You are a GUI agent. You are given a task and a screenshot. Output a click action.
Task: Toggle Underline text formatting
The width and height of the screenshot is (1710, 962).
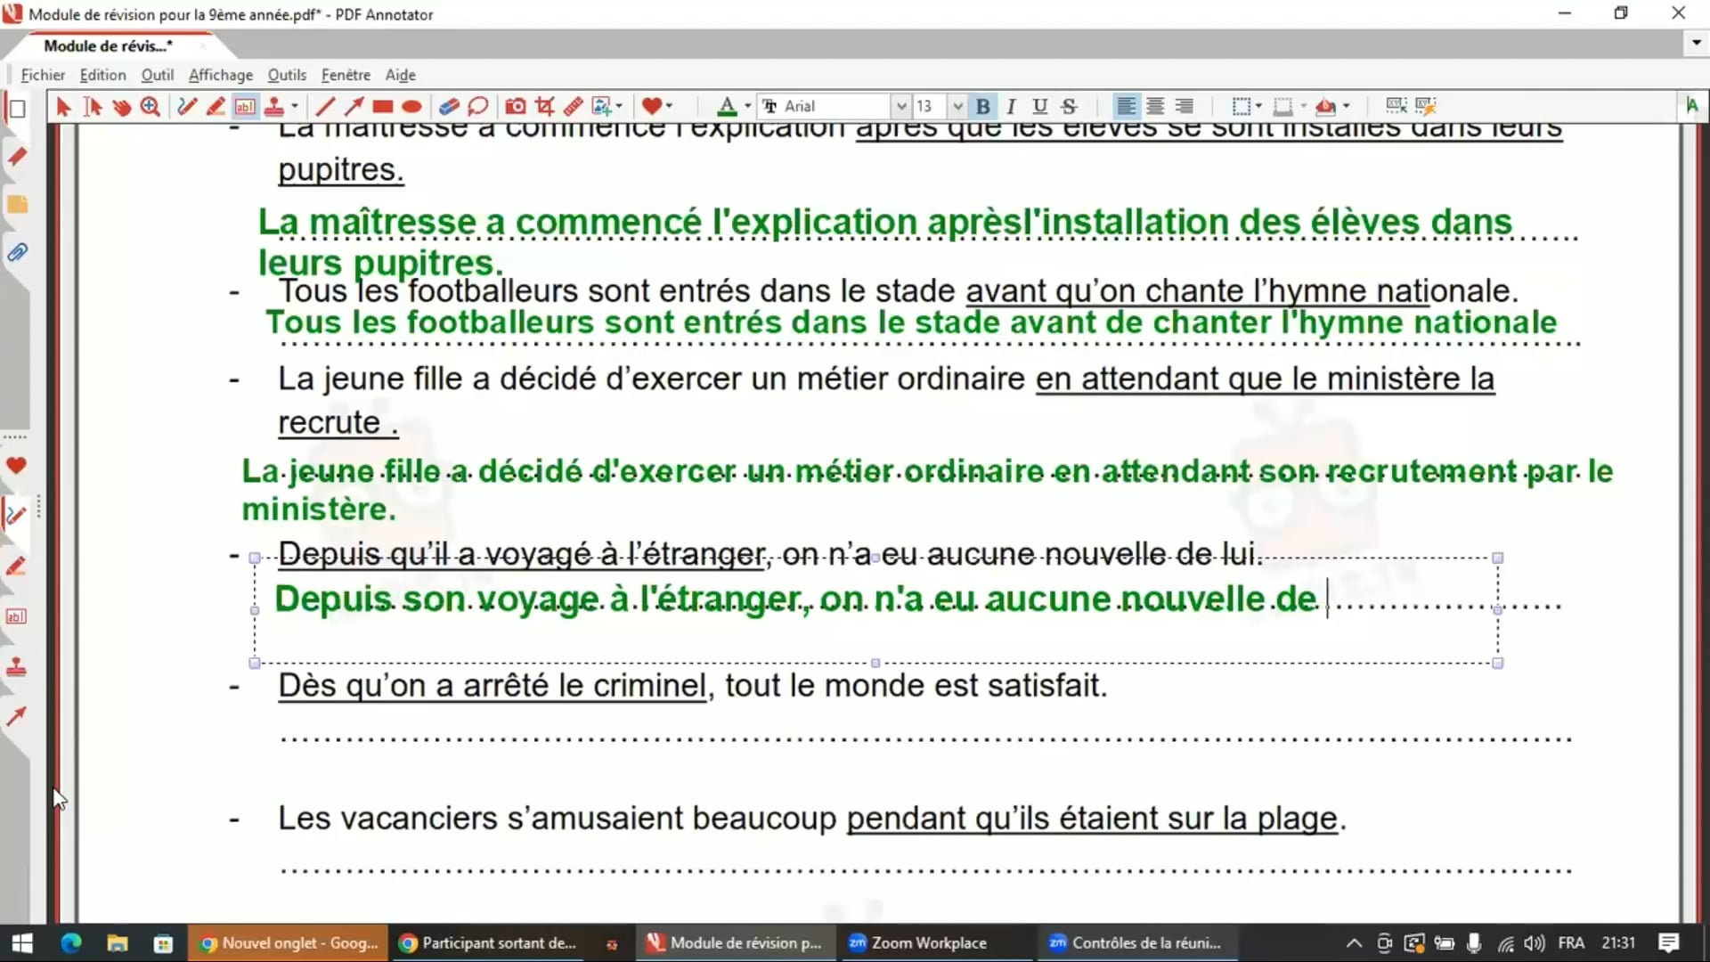coord(1039,107)
